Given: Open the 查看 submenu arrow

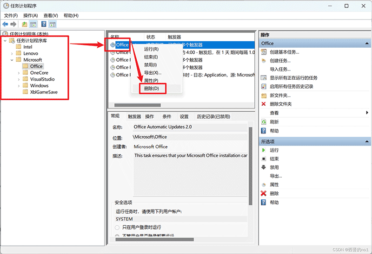Looking at the screenshot, I should click(367, 113).
